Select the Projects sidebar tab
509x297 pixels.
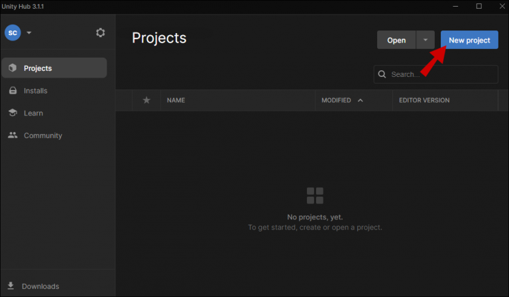(54, 68)
